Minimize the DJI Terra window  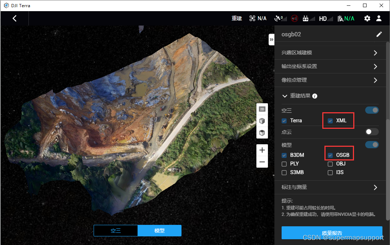tap(349, 5)
